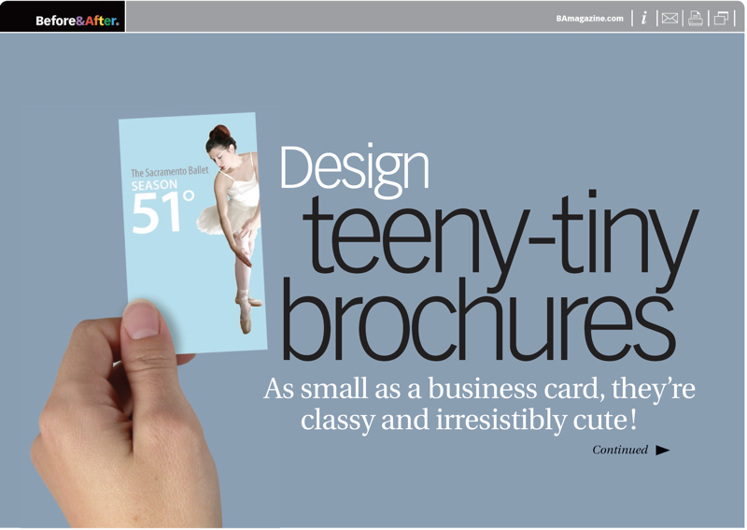Click the envelope email icon
The height and width of the screenshot is (530, 747).
click(669, 18)
